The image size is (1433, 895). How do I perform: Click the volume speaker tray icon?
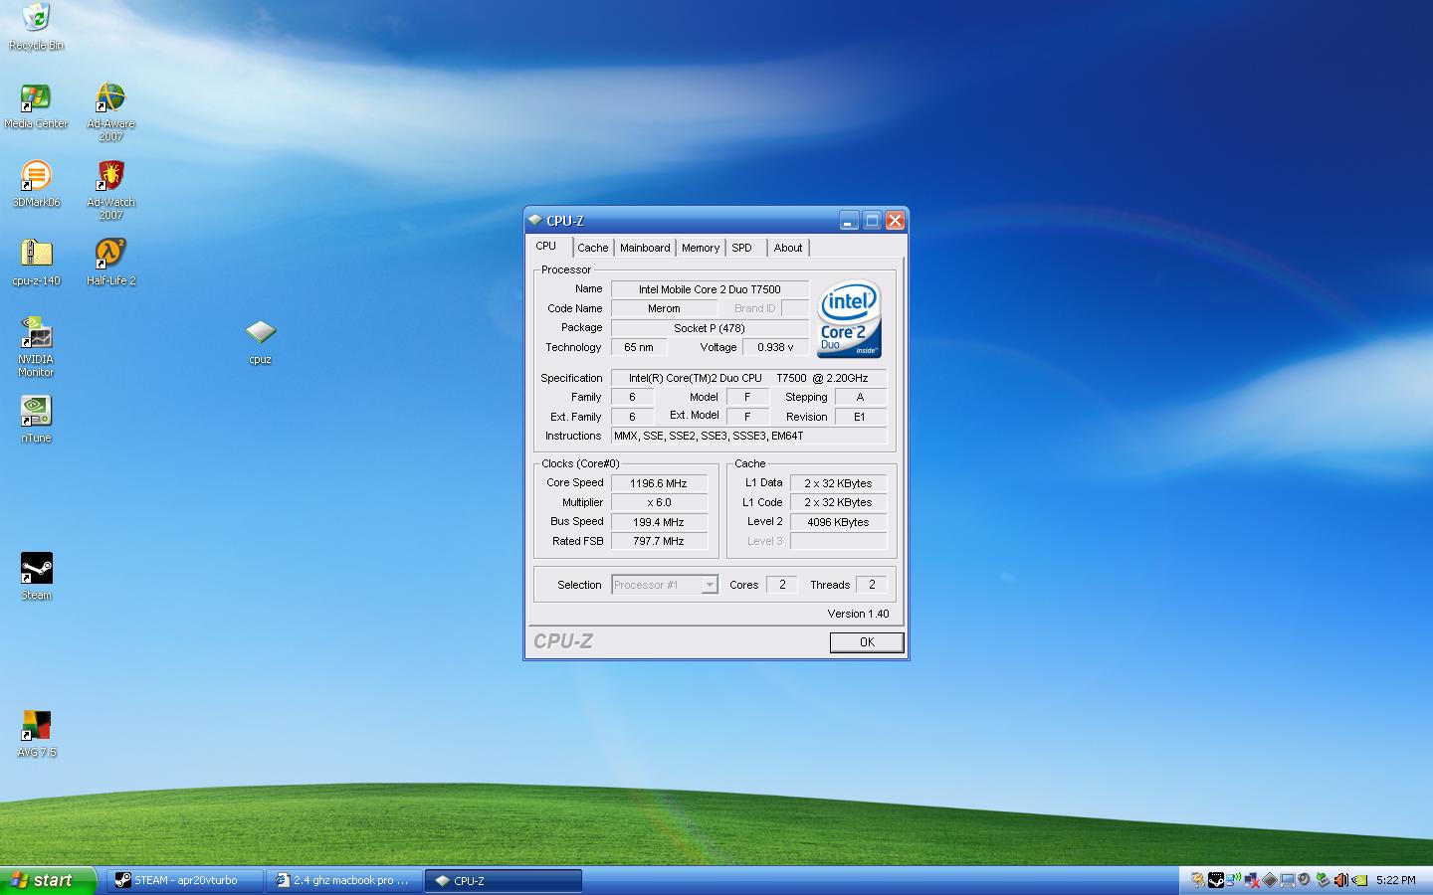pyautogui.click(x=1340, y=880)
